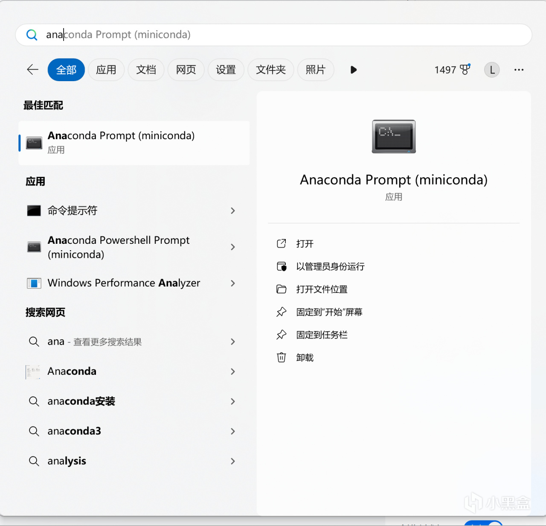Viewport: 546px width, 526px height.
Task: Choose 固定到"开始"屏幕
Action: pos(329,312)
